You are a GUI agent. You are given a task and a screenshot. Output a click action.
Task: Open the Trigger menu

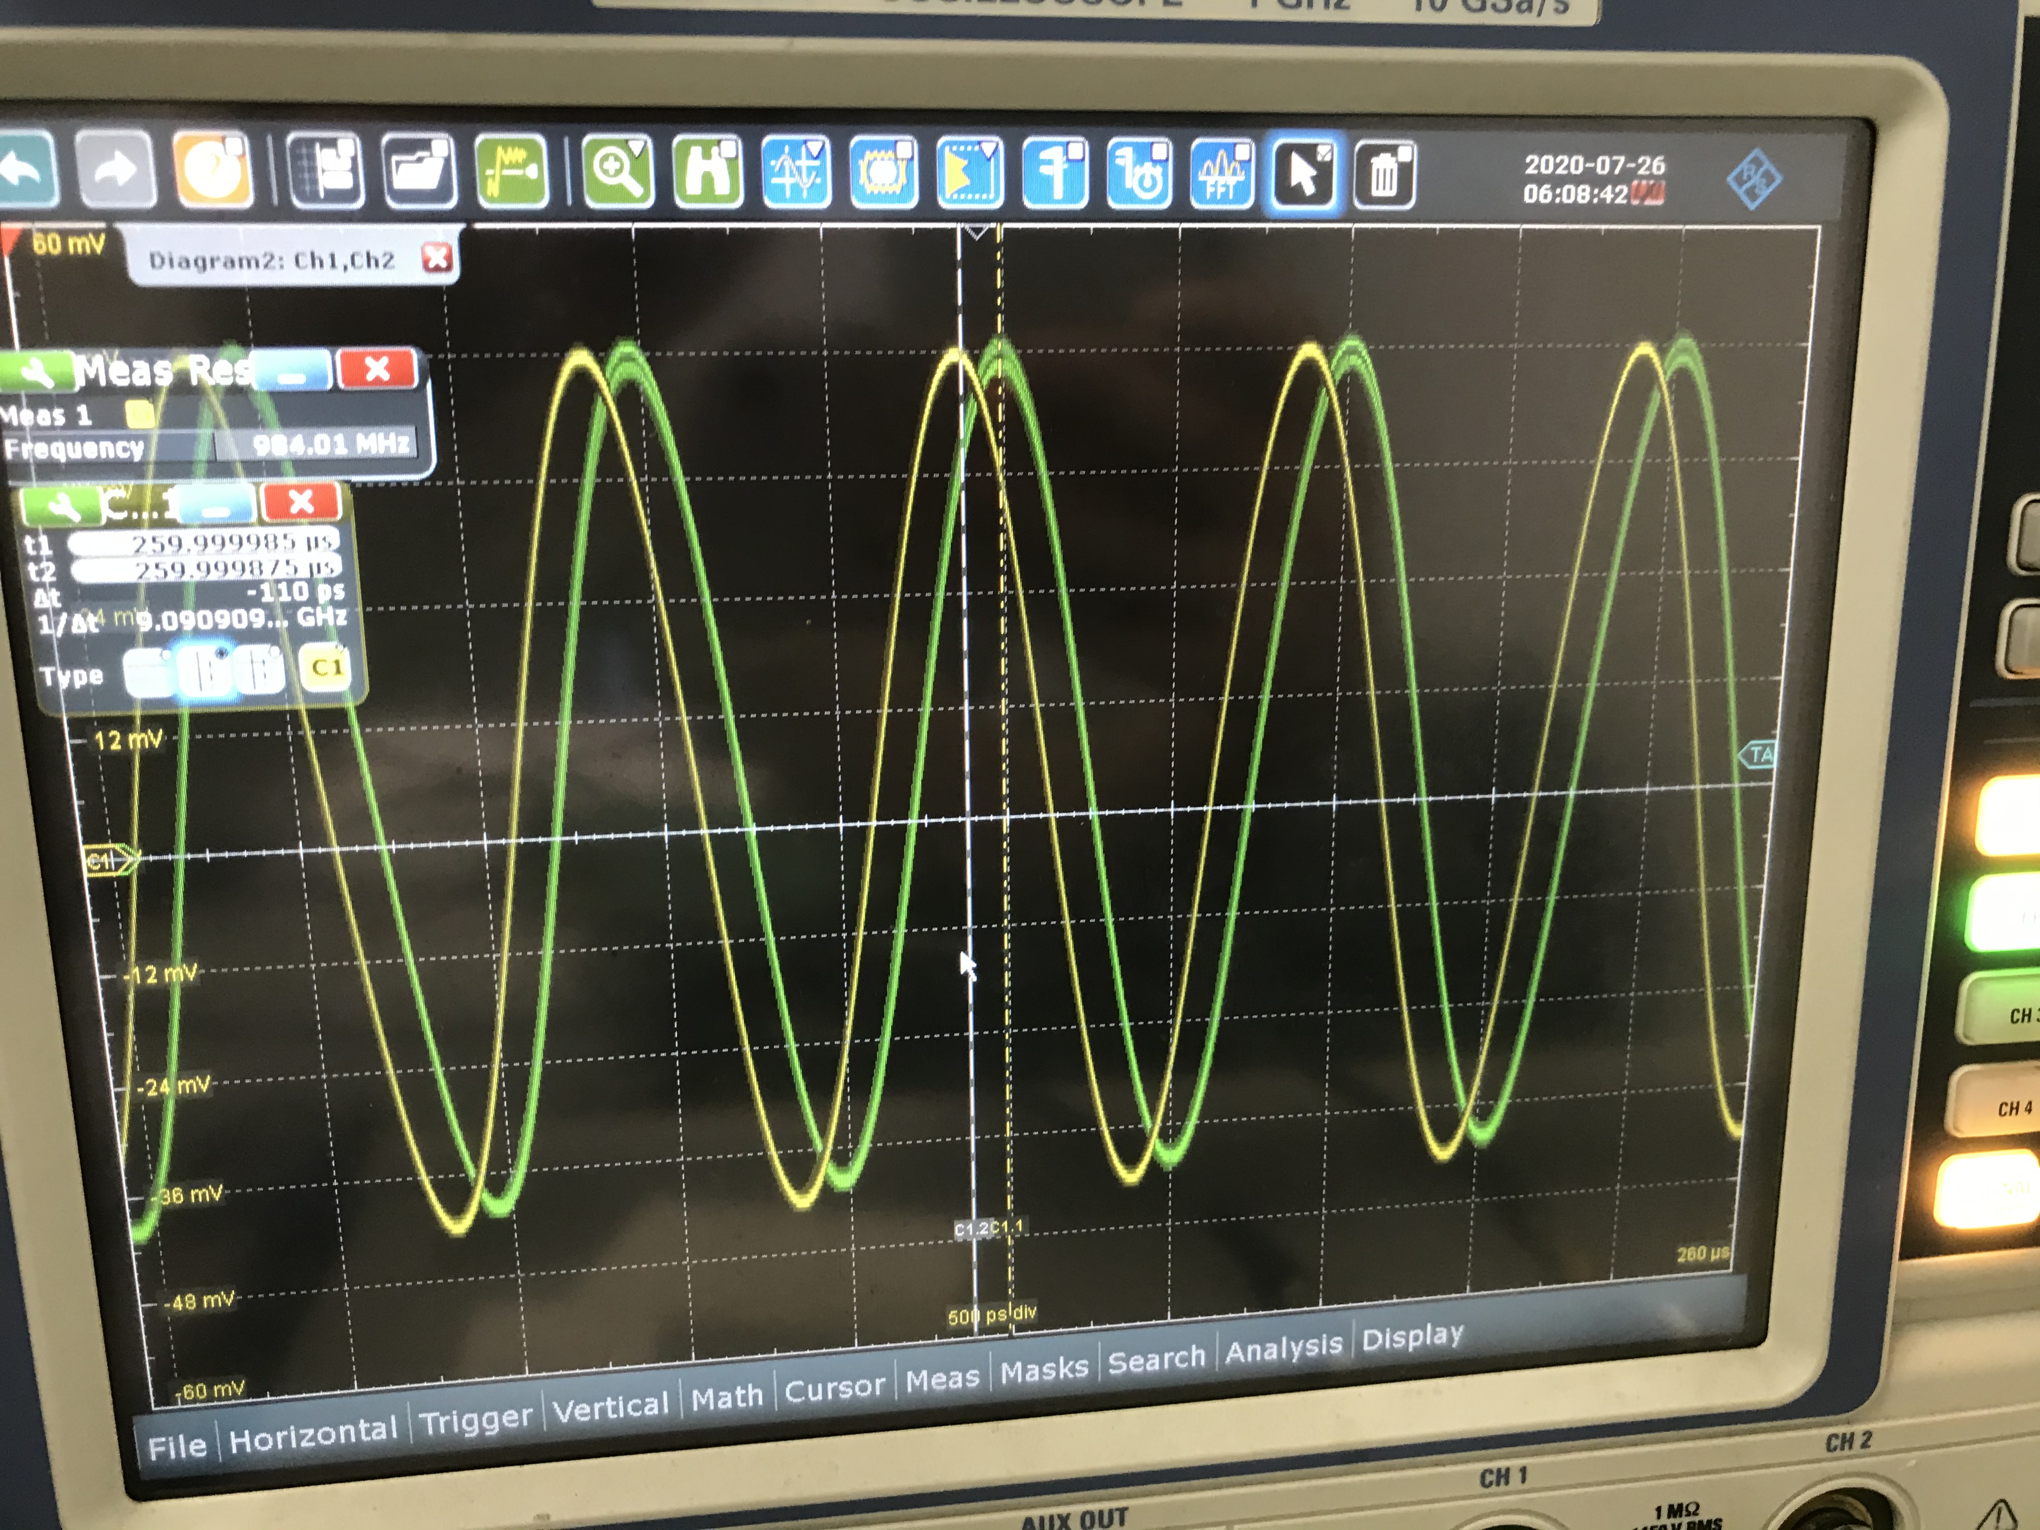475,1421
